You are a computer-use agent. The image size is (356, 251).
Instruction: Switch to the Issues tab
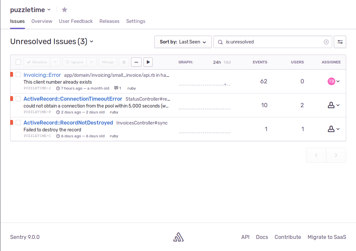[17, 21]
